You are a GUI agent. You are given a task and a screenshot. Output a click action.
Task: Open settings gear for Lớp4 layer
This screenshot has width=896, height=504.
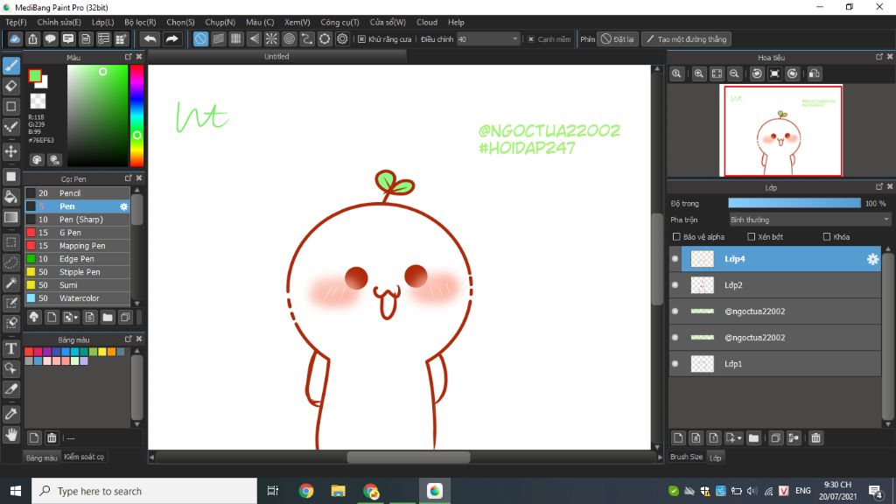click(871, 259)
